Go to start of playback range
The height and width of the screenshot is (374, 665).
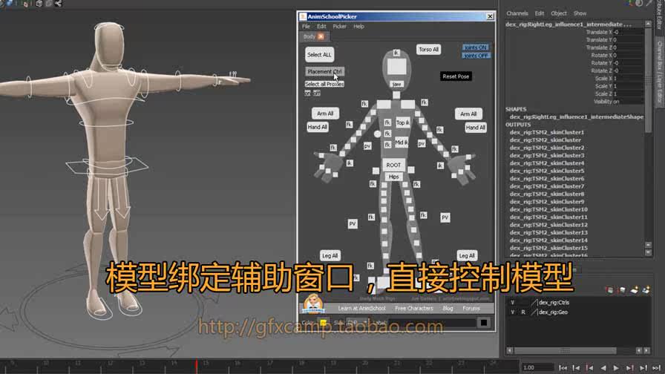pyautogui.click(x=563, y=368)
